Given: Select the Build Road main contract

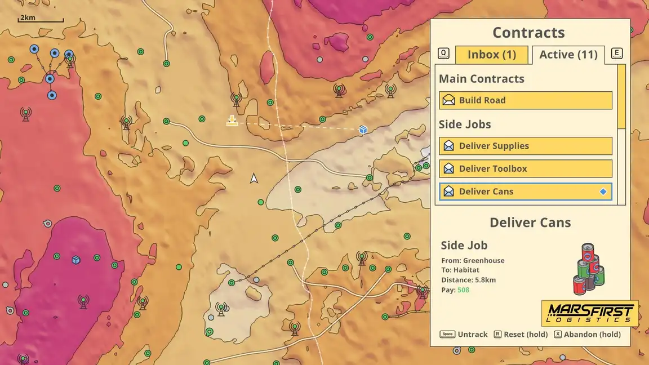Looking at the screenshot, I should [525, 100].
